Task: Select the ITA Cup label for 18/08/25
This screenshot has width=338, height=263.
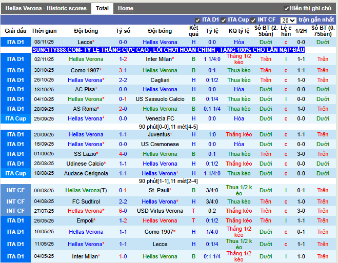Action: point(15,173)
